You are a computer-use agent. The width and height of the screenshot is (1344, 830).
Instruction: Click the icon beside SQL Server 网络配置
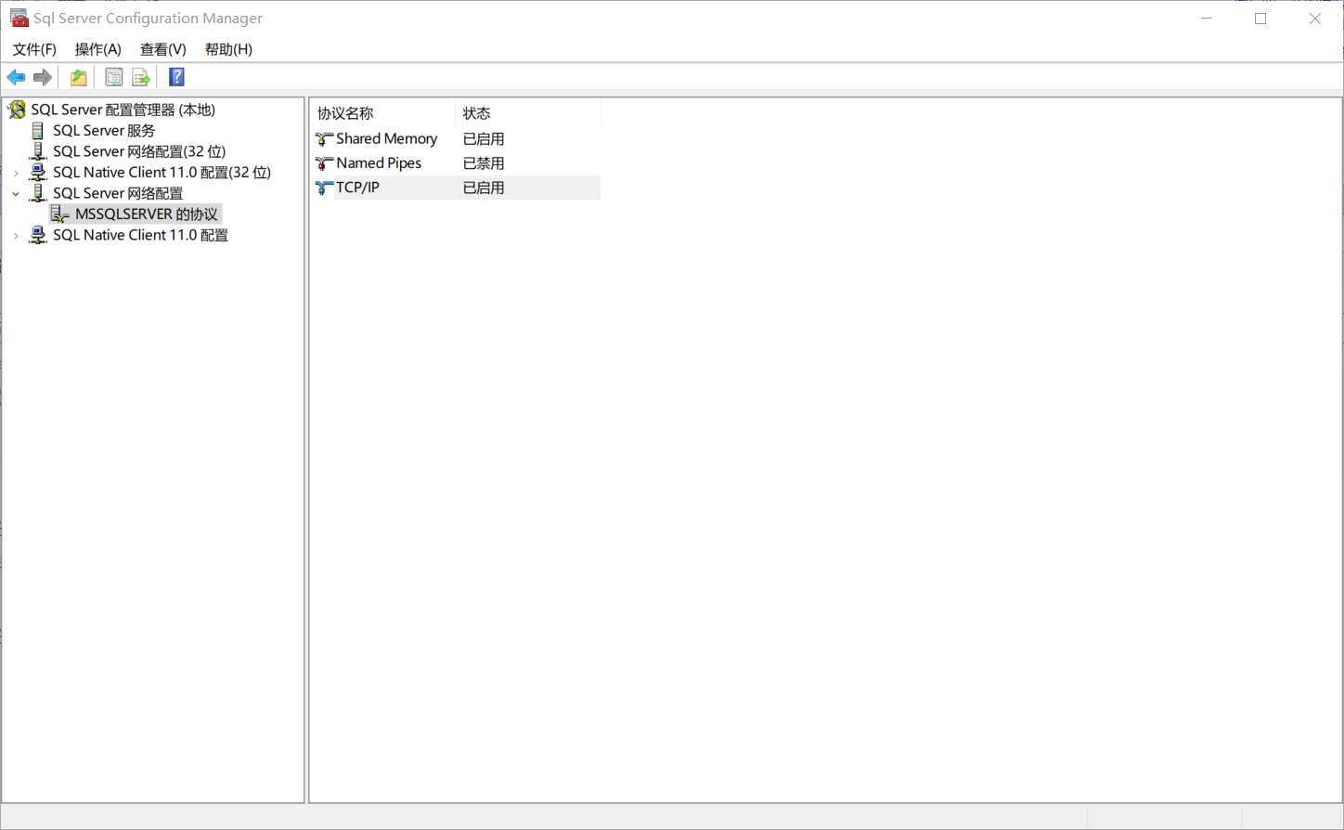tap(38, 193)
